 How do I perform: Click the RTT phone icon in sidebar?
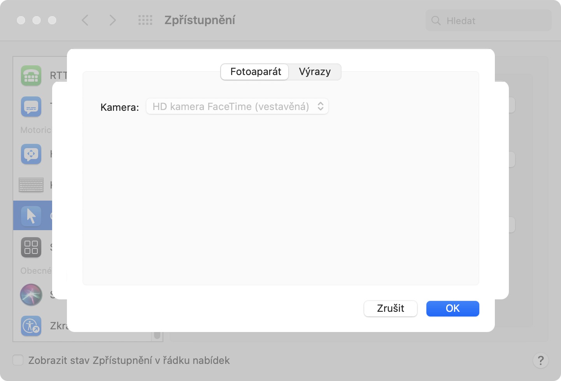(31, 75)
